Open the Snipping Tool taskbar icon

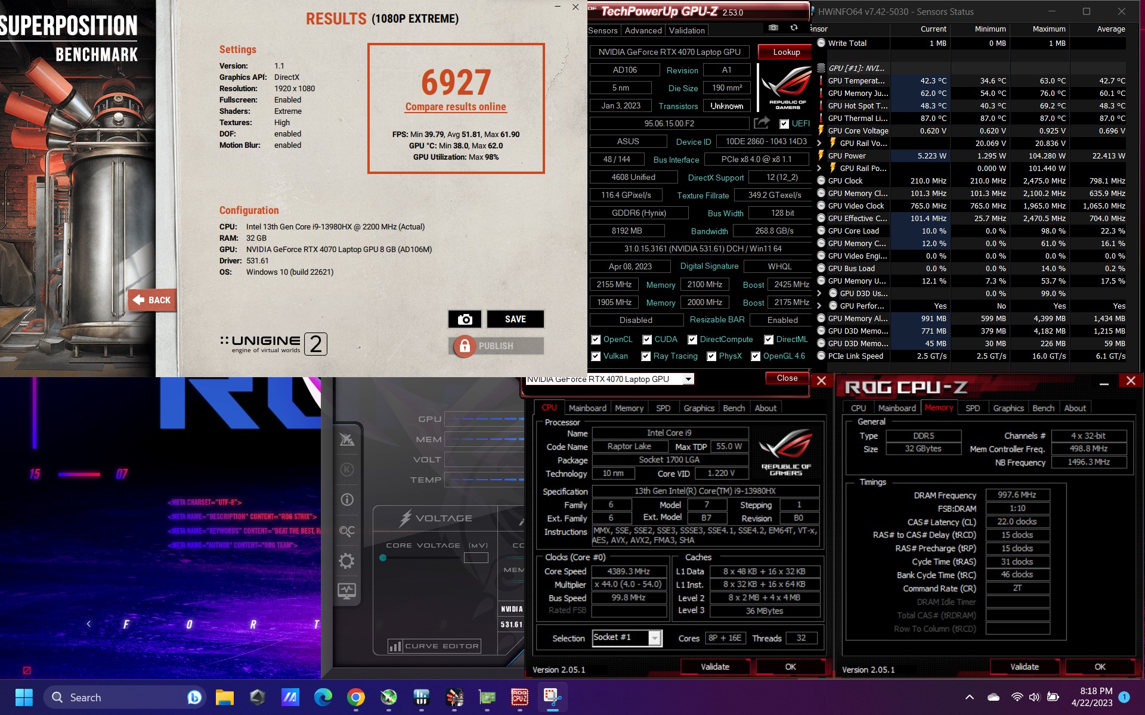tap(552, 697)
